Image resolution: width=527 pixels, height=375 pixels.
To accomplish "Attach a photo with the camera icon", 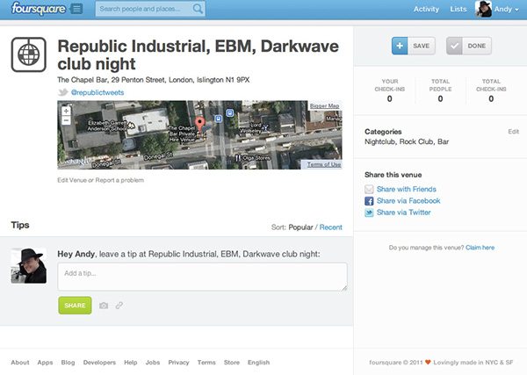I will pos(104,306).
